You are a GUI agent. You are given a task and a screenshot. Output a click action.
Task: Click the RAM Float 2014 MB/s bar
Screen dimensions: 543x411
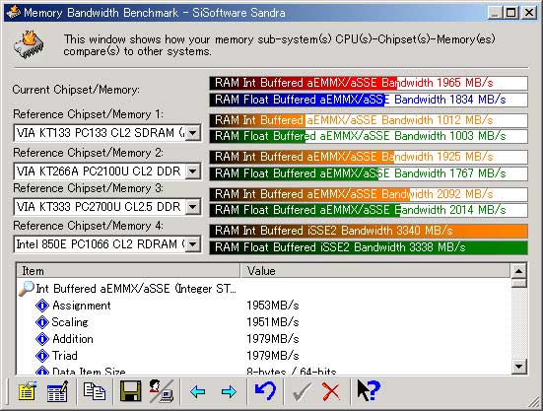[x=369, y=210]
